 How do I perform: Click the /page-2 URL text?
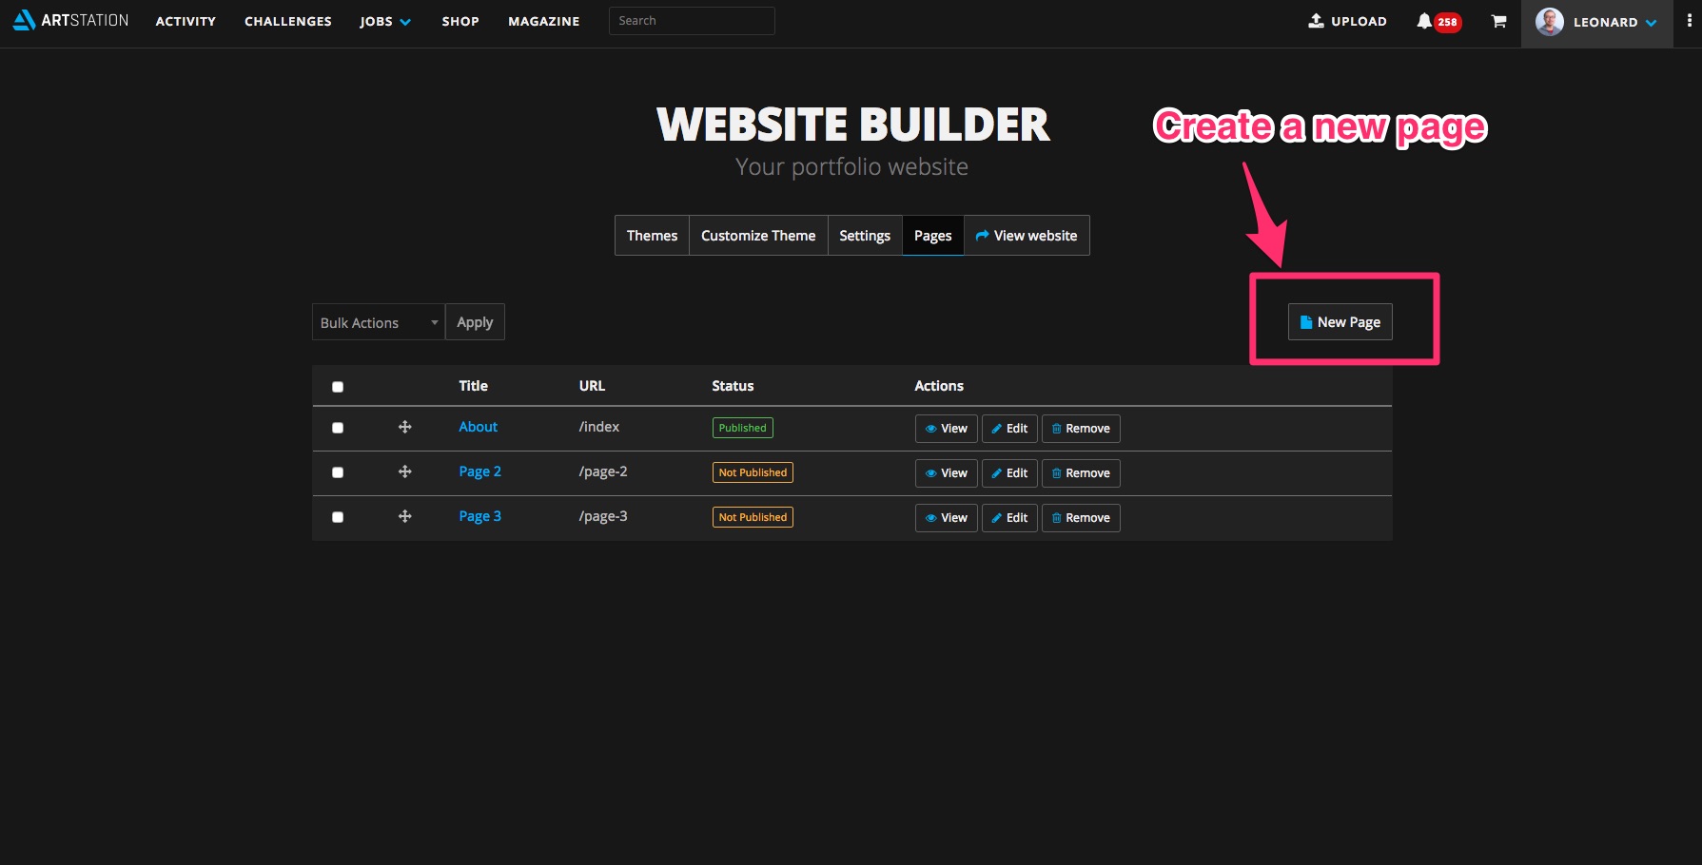tap(603, 471)
